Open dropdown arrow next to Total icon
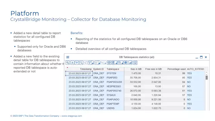The width and height of the screenshot is (215, 121). pos(99,63)
